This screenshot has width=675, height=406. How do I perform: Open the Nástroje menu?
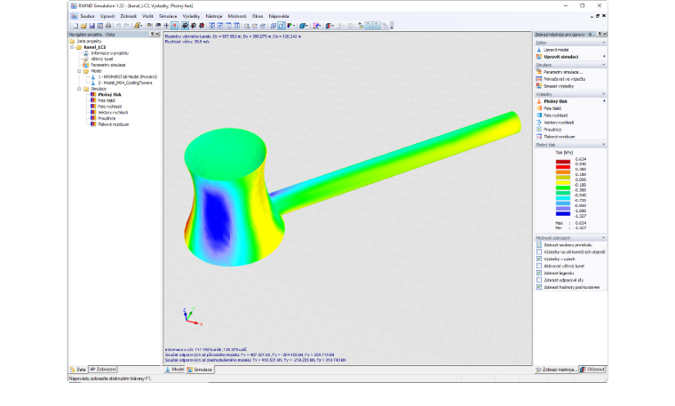(214, 16)
